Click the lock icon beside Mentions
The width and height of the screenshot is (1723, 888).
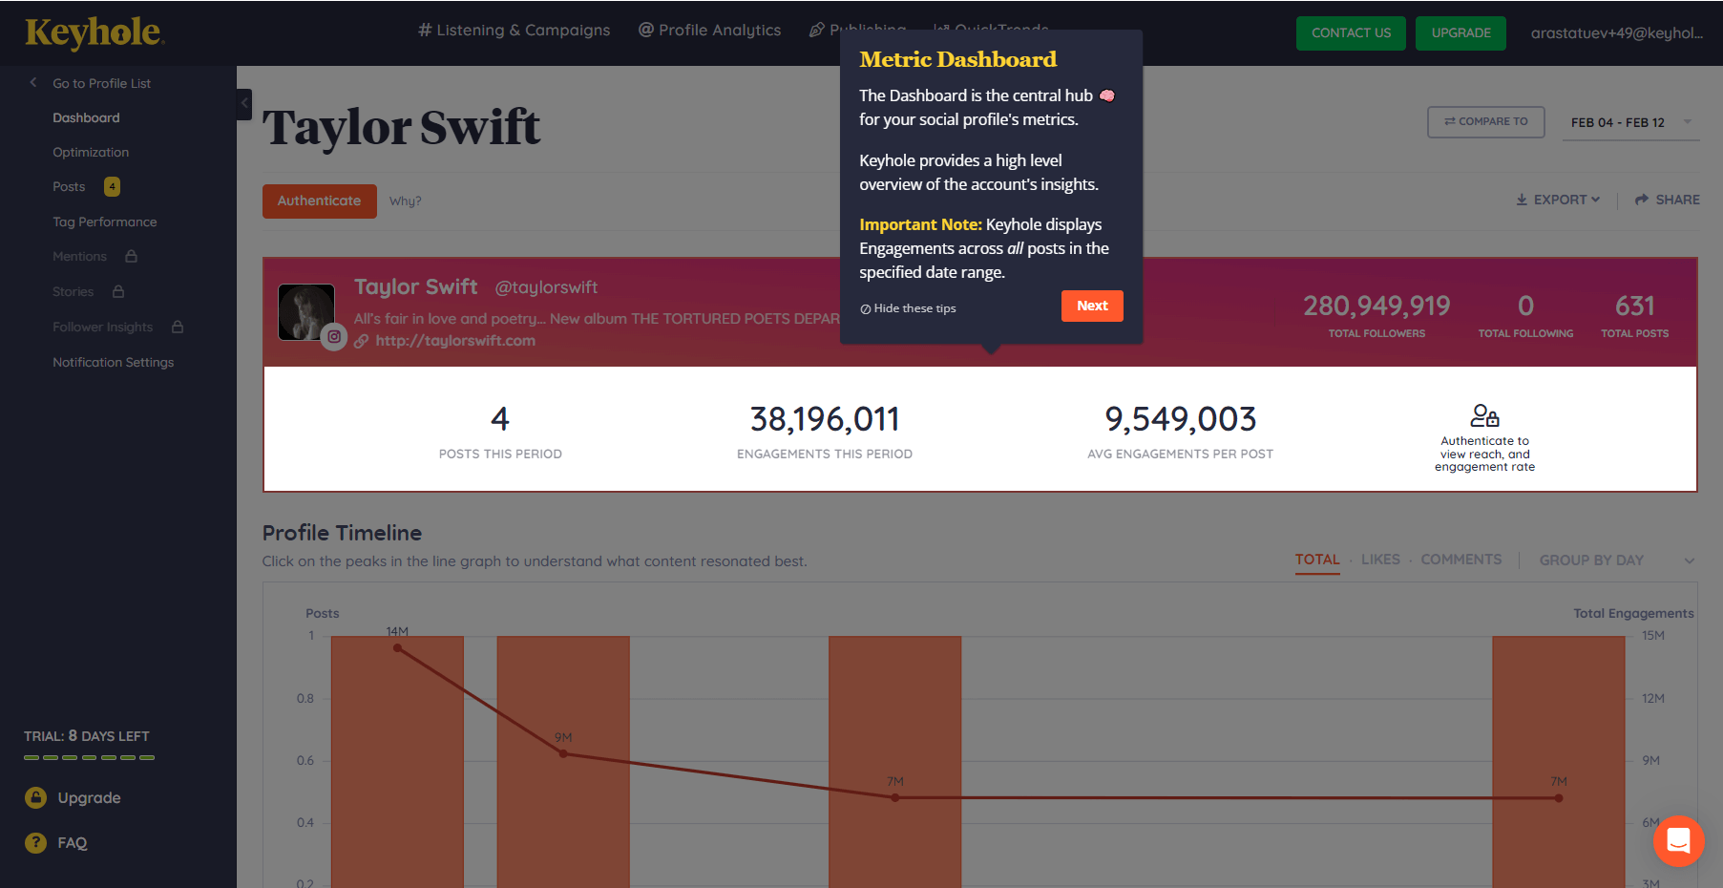[132, 256]
